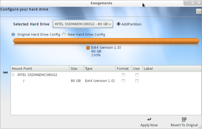Click the Format column header

[124, 69]
